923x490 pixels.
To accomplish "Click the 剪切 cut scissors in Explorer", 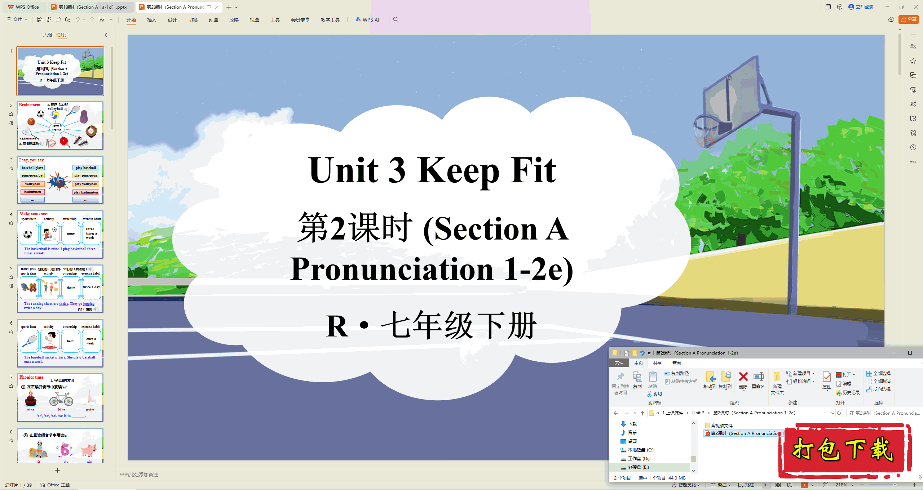I will [x=655, y=394].
